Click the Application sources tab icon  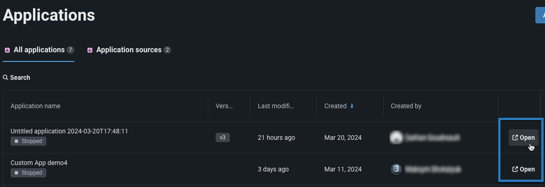[90, 50]
